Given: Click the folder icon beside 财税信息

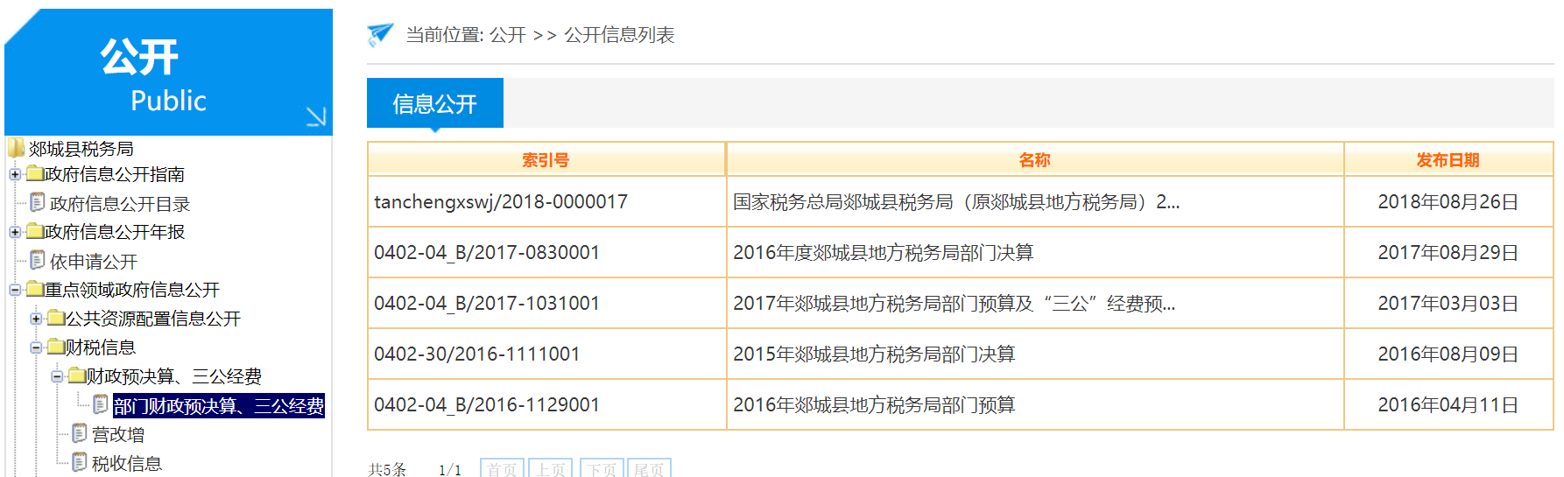Looking at the screenshot, I should coord(56,347).
